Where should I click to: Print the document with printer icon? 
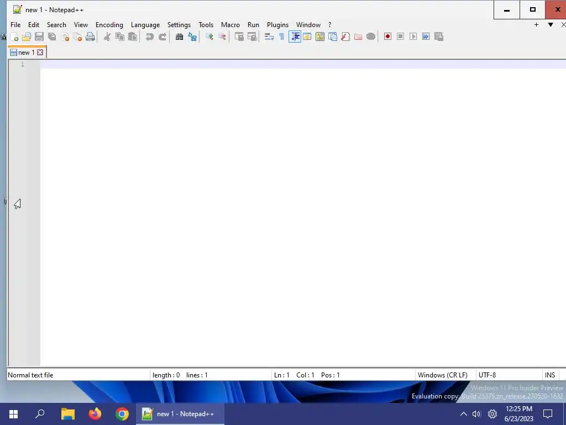(90, 37)
